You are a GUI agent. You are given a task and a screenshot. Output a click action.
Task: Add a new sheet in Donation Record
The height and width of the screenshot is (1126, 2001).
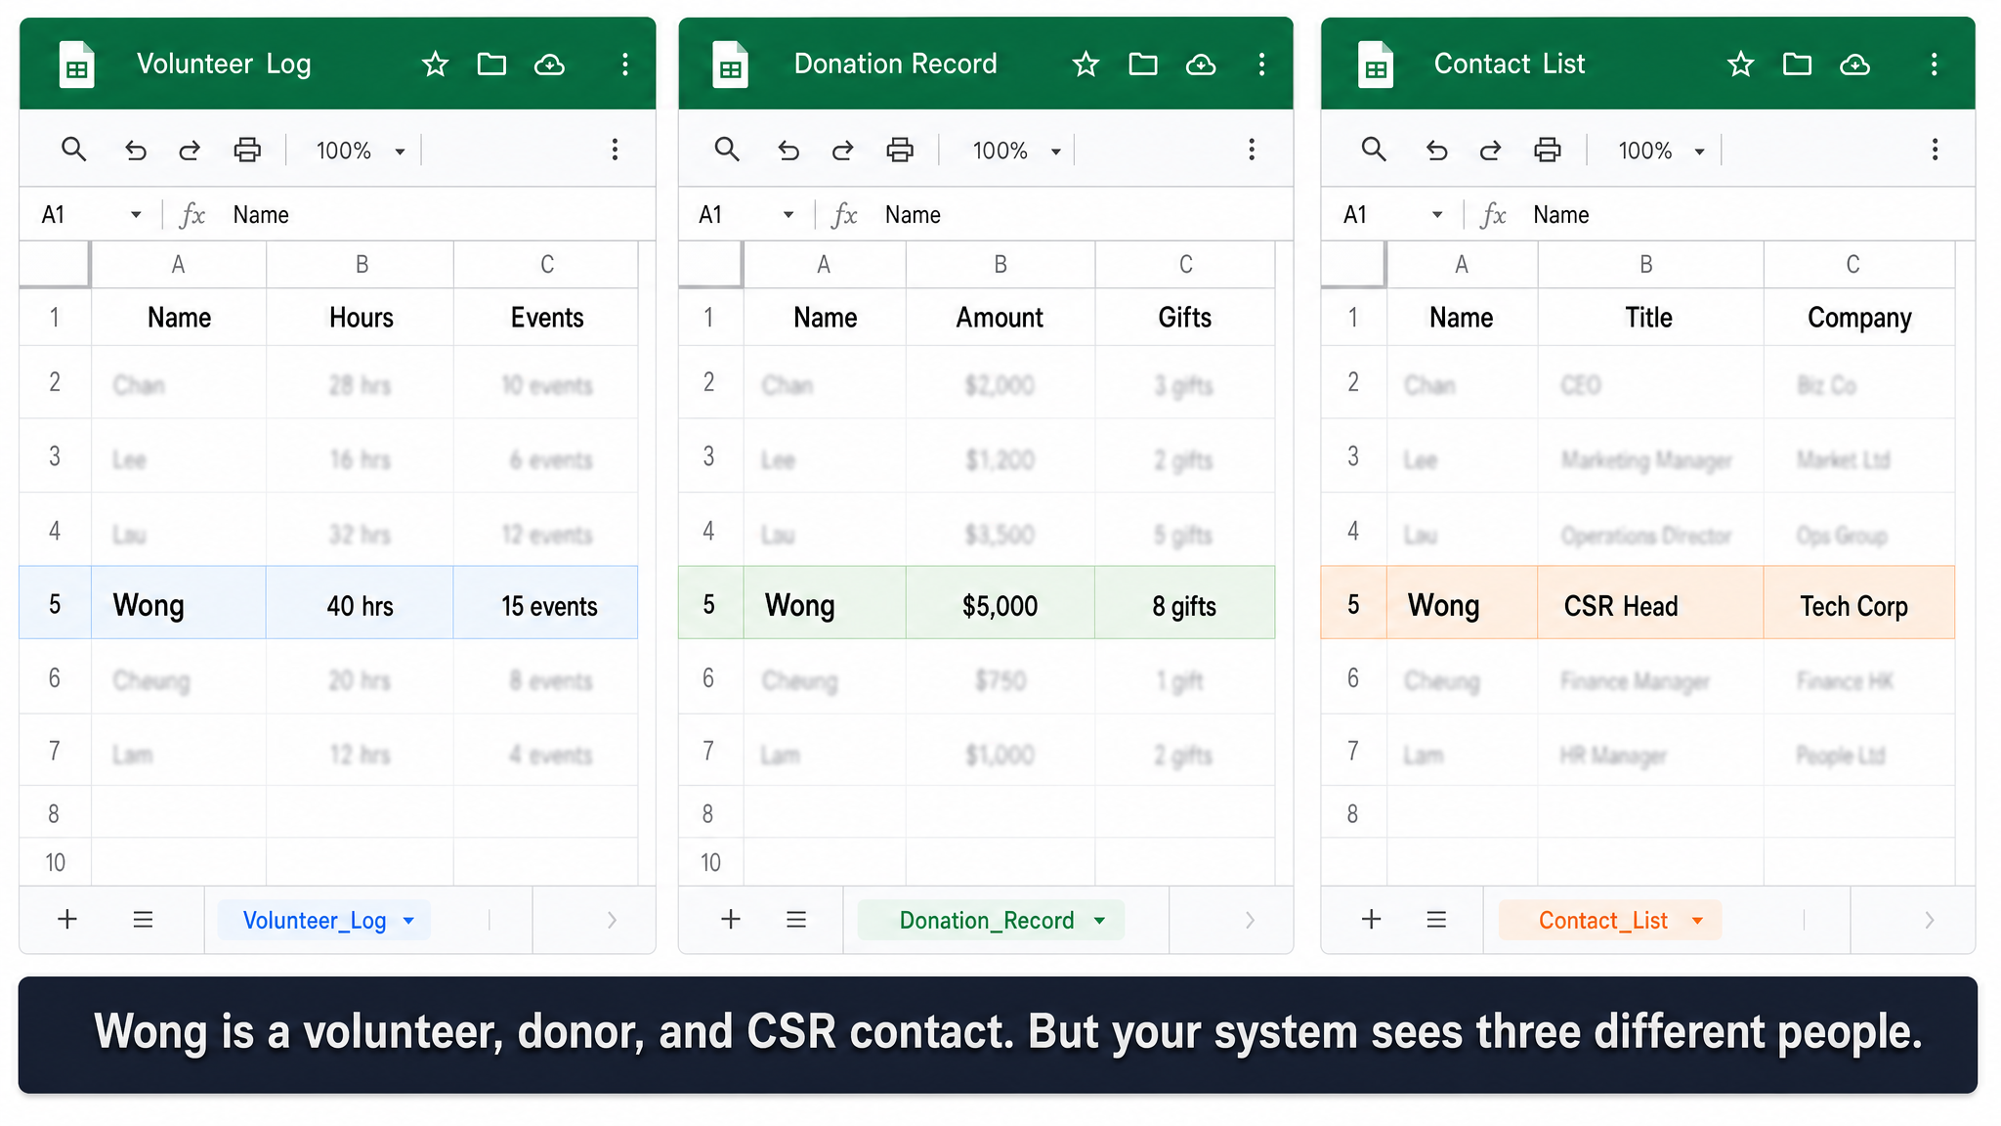tap(731, 919)
